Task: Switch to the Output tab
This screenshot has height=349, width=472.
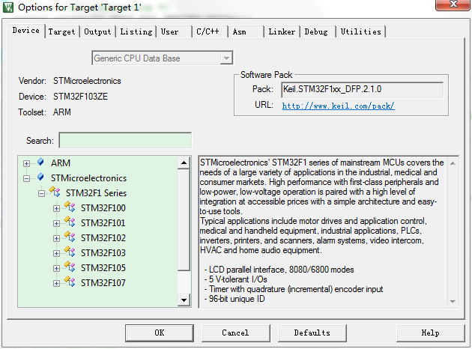Action: point(97,31)
